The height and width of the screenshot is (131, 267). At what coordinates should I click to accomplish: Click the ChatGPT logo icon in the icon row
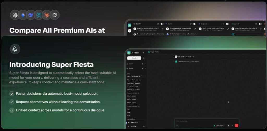(x=15, y=15)
